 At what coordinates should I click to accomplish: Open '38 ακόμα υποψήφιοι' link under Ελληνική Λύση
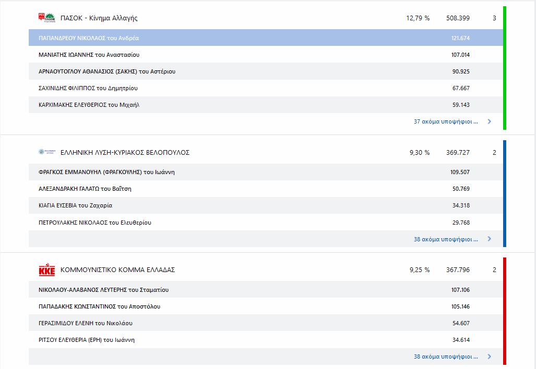446,239
